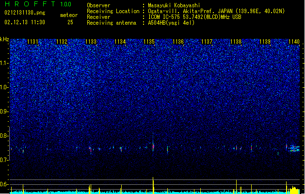Select the receiver text ICOM IC-575 53.7492 MHz USB

(x=195, y=17)
